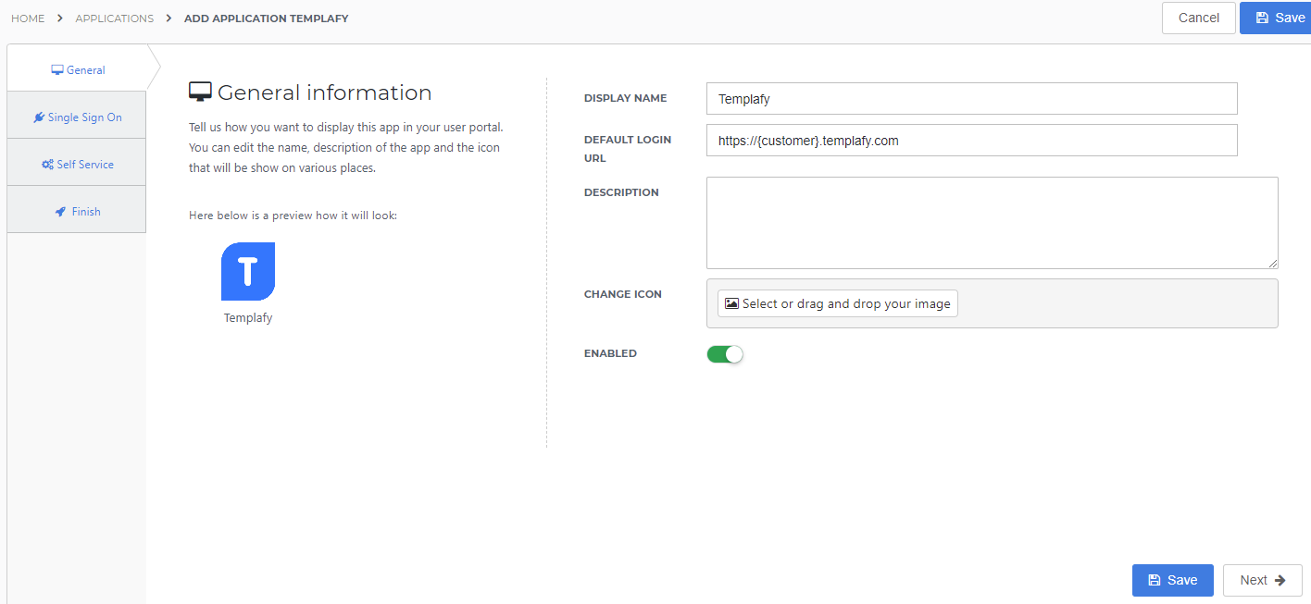
Task: Navigate to the Applications breadcrumb
Action: (115, 18)
